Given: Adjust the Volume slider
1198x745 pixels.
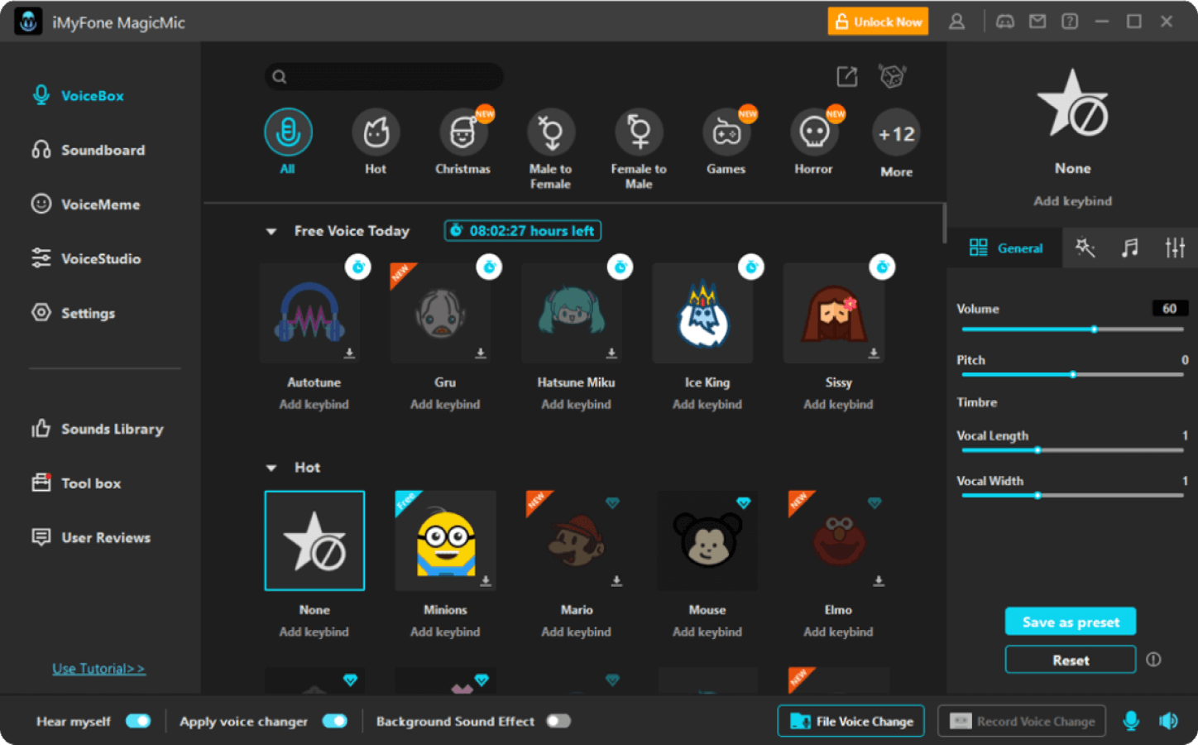Looking at the screenshot, I should (1073, 329).
